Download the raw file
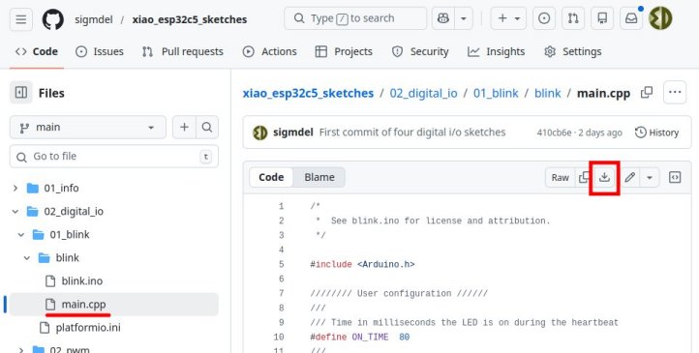This screenshot has height=353, width=699. (604, 178)
